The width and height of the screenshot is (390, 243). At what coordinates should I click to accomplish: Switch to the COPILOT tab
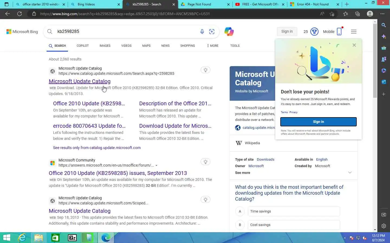(x=83, y=46)
